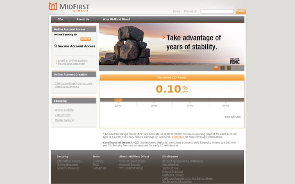The width and height of the screenshot is (295, 184).
Task: Open Contact Us in footer Tools
Action: 99,168
